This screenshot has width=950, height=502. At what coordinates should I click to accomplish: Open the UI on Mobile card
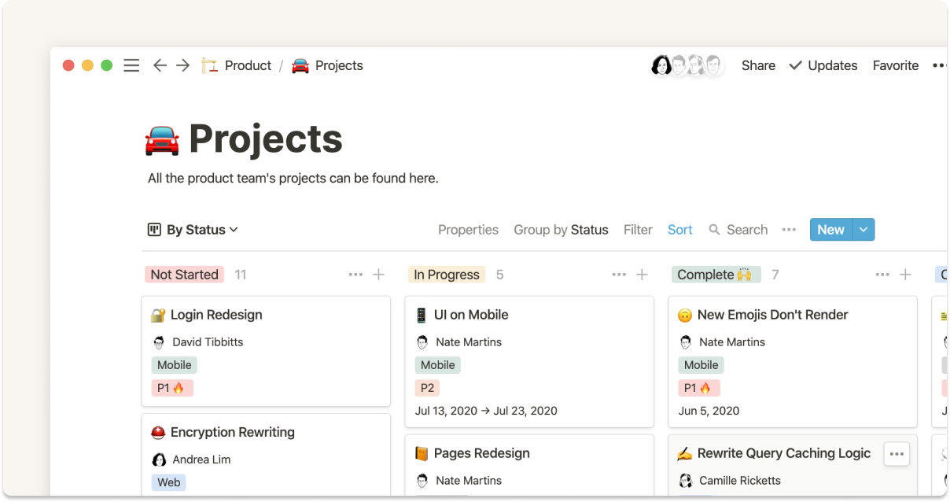click(x=529, y=362)
